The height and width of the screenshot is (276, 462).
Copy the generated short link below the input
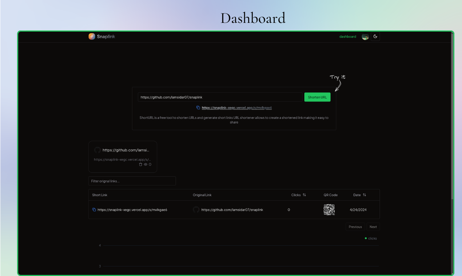coord(198,107)
